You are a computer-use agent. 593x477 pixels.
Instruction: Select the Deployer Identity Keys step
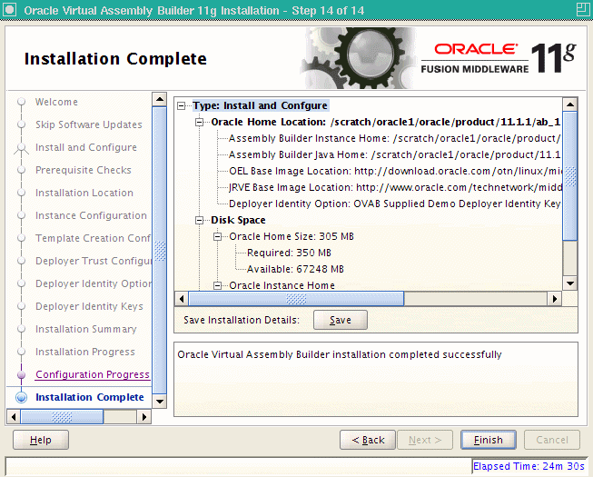pos(89,306)
